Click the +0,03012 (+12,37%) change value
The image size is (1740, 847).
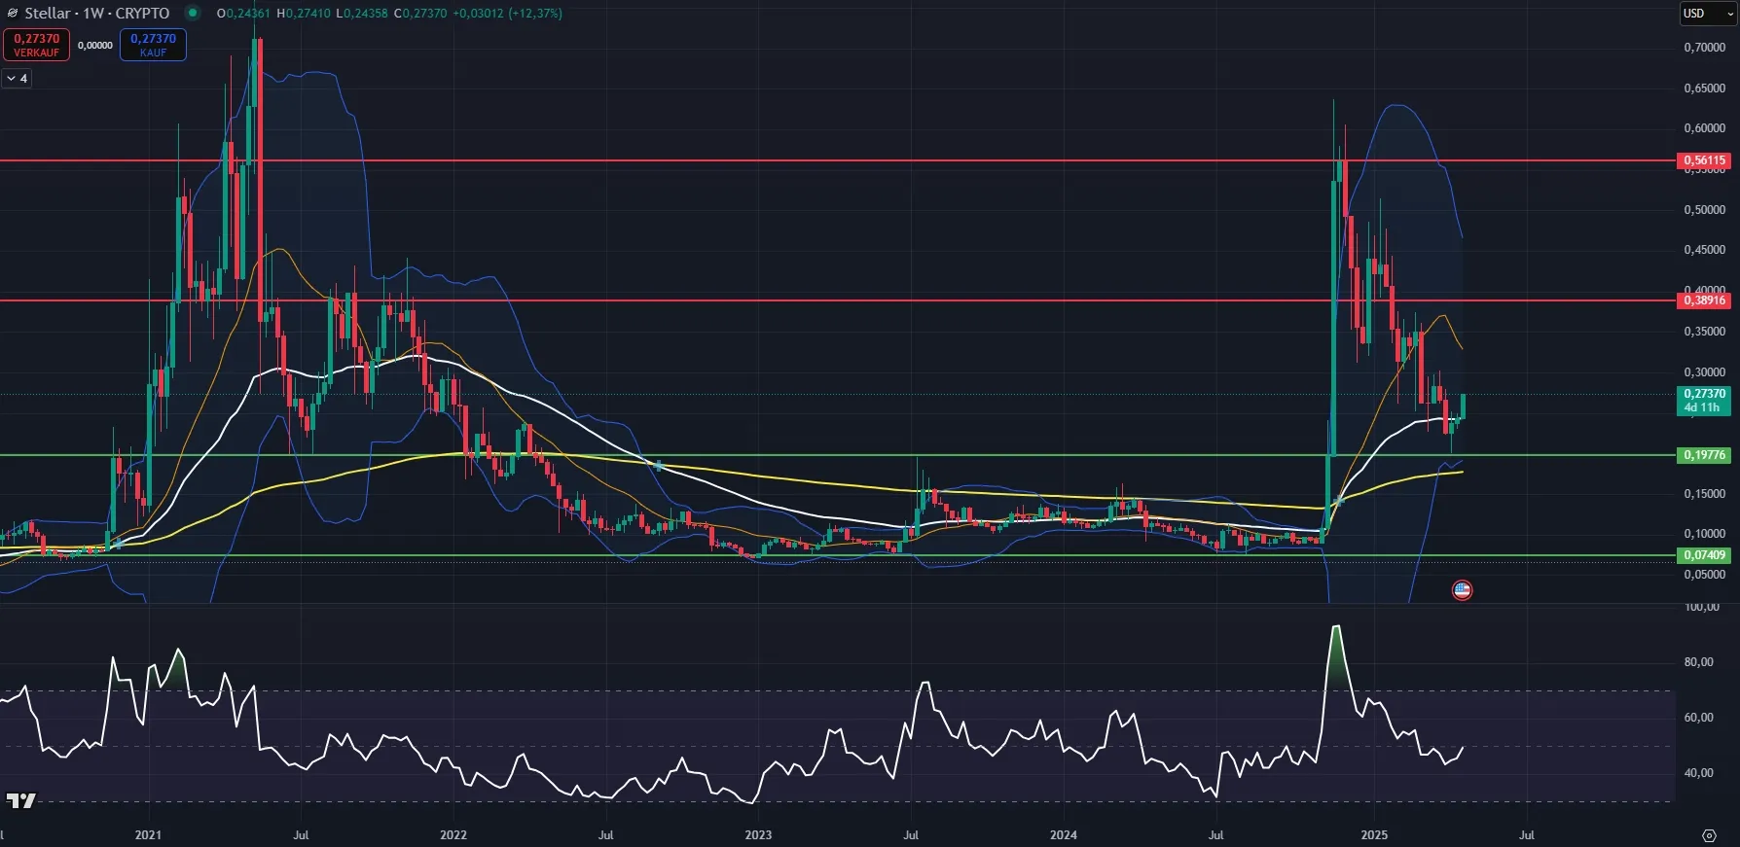(x=507, y=14)
